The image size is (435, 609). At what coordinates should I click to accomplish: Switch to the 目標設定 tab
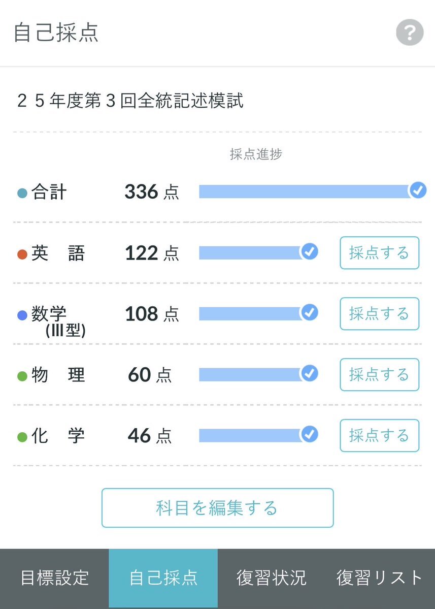tap(54, 578)
